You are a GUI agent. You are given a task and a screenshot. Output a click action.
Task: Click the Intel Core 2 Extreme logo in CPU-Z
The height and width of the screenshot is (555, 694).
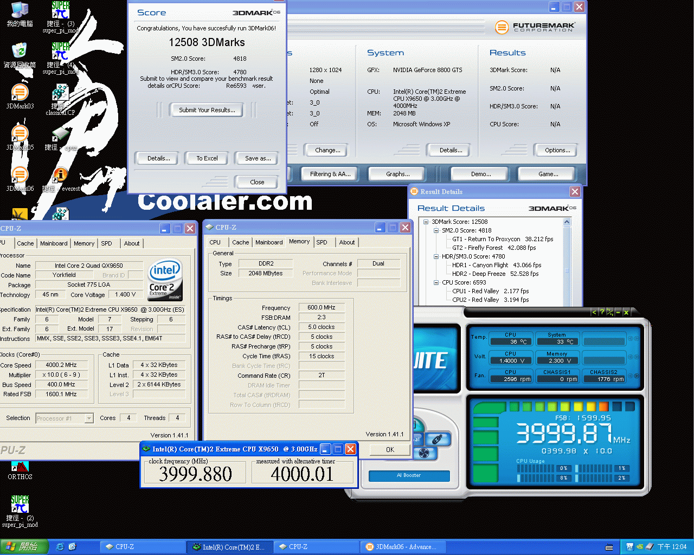[165, 280]
